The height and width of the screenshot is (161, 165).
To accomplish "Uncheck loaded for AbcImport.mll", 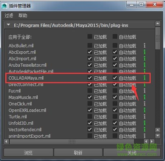I will [90, 58].
